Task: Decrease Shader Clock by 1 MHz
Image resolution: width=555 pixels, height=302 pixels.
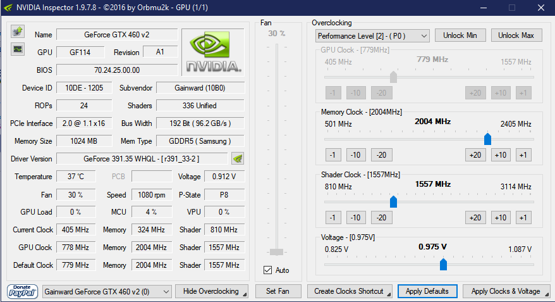Action: (x=333, y=218)
